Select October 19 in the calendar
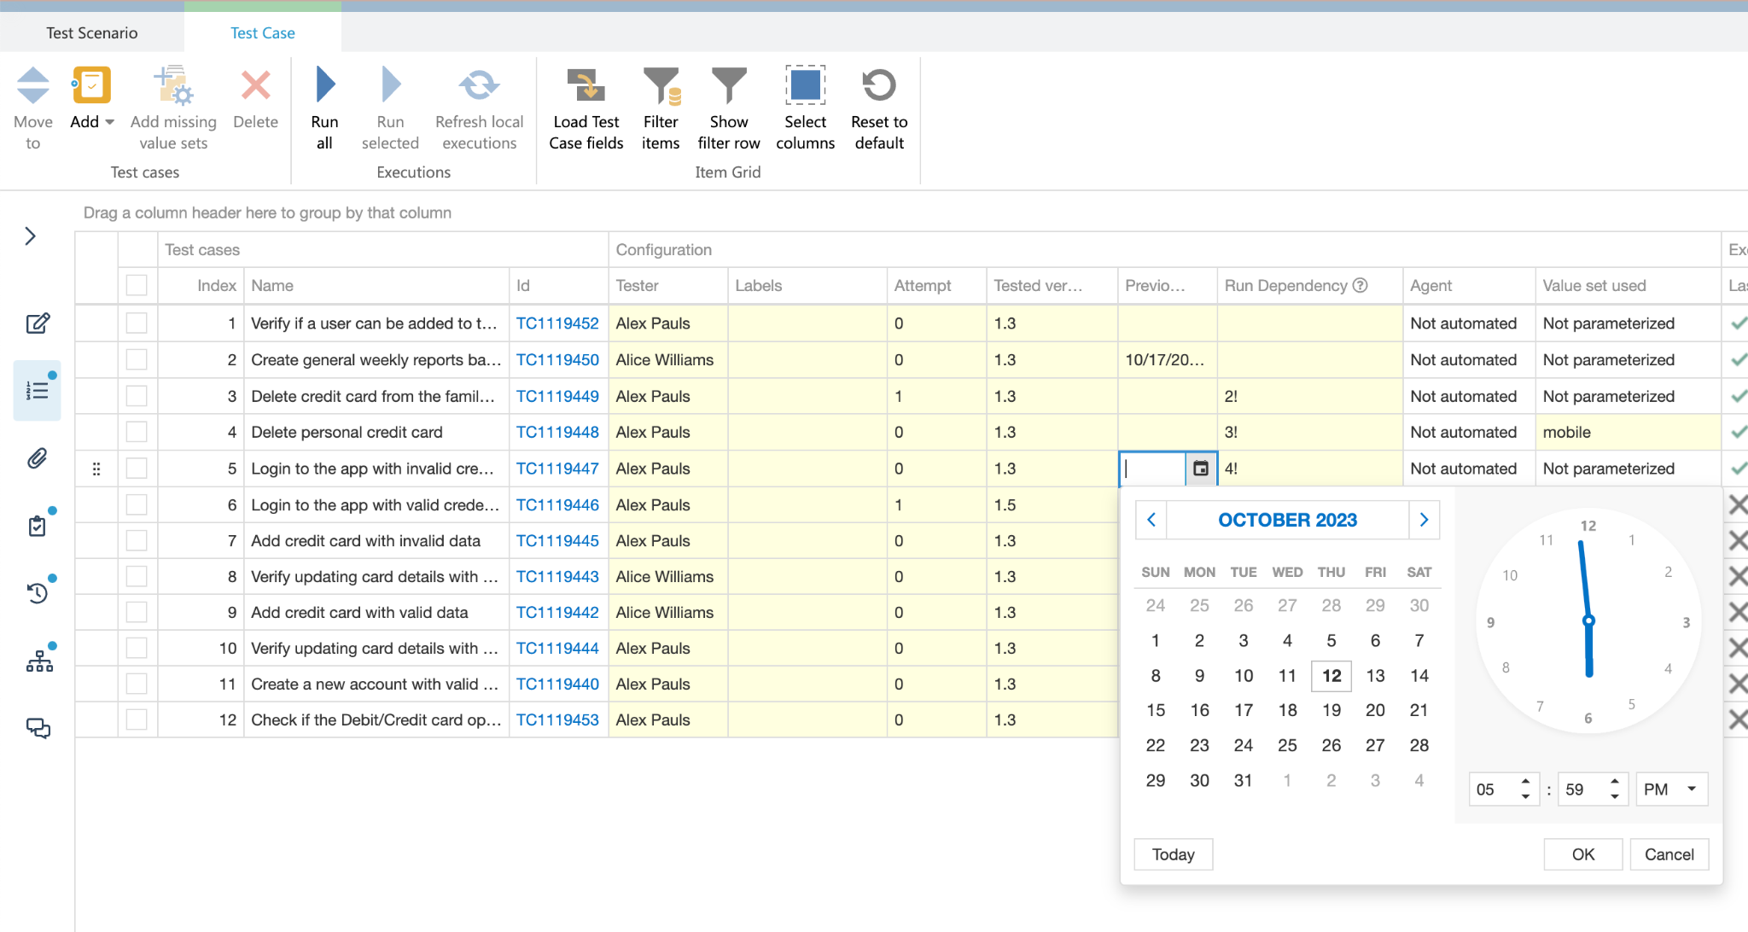This screenshot has height=932, width=1748. (1331, 710)
